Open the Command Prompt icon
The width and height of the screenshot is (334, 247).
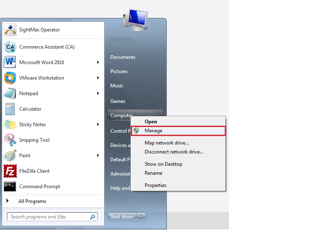point(10,187)
